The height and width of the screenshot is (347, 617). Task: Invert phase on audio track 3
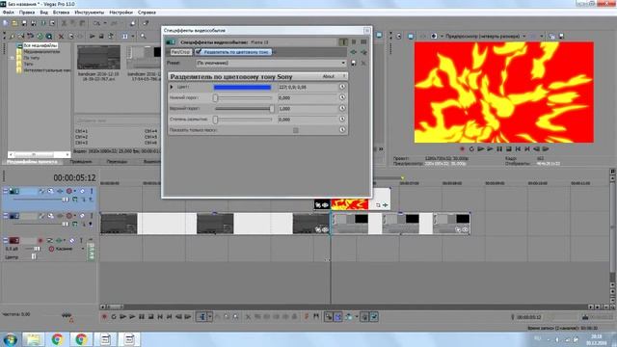[50, 240]
